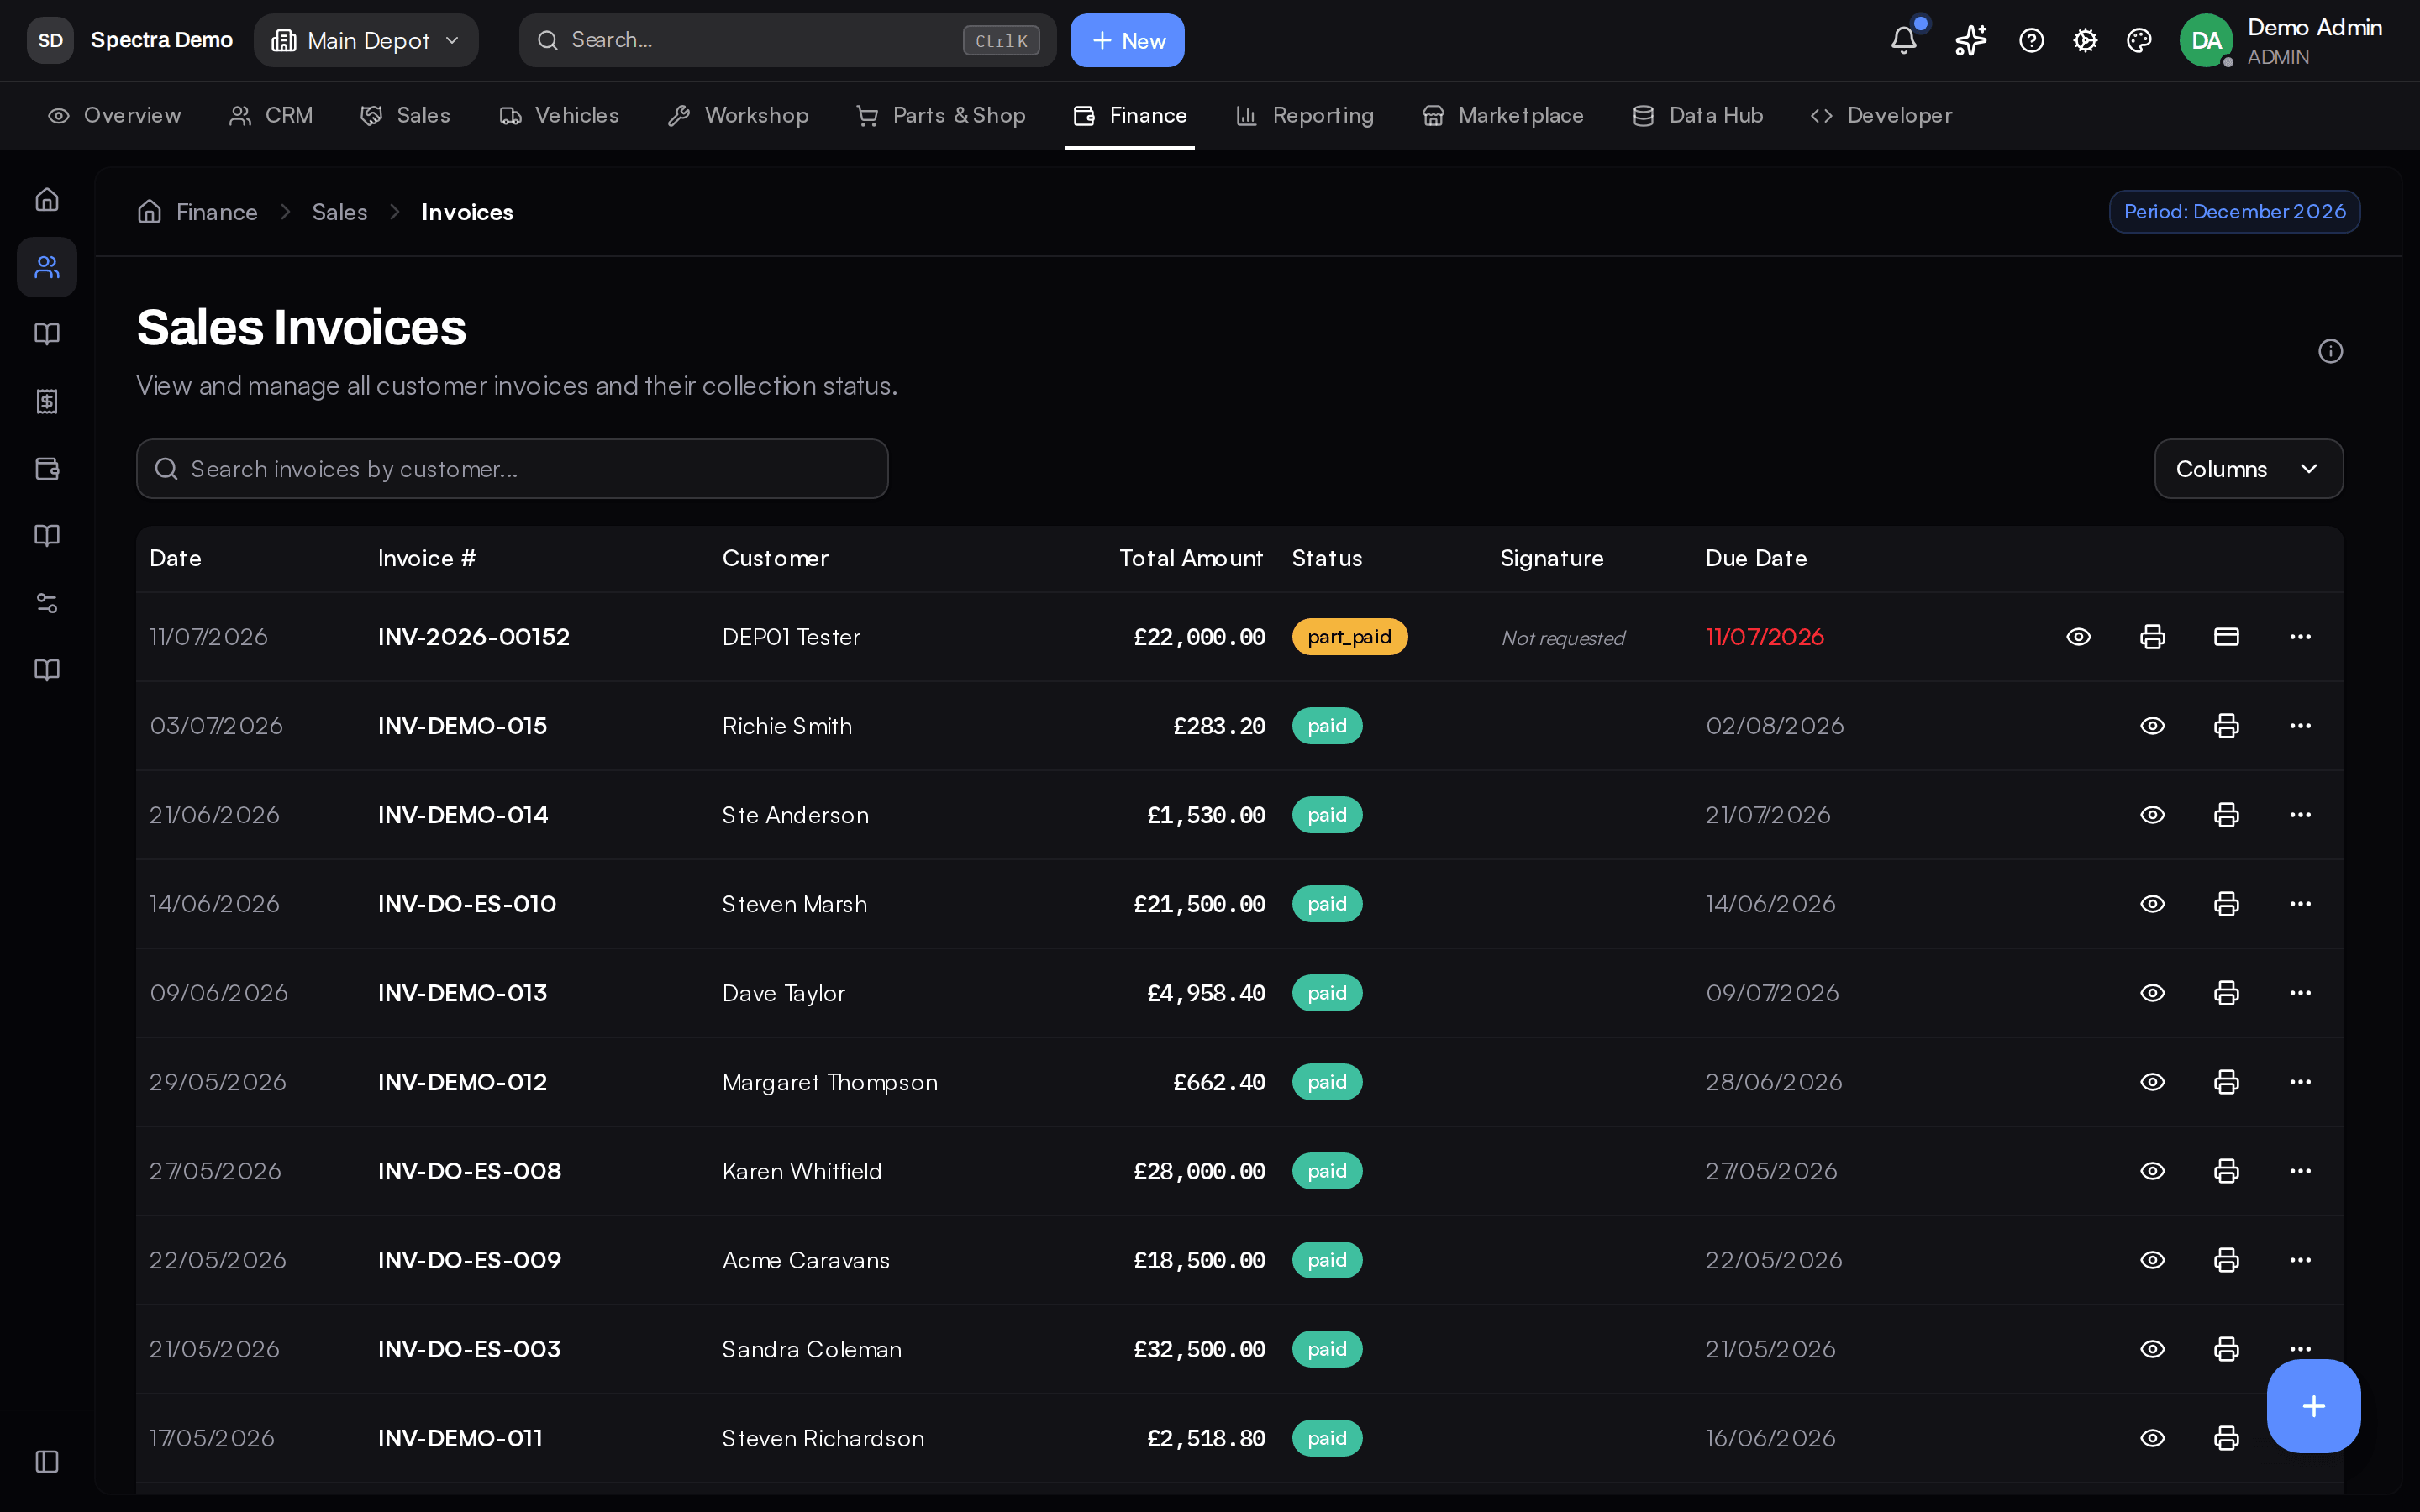Screen dimensions: 2420x1512
Task: Print invoice INV-2026-00152
Action: point(2152,637)
